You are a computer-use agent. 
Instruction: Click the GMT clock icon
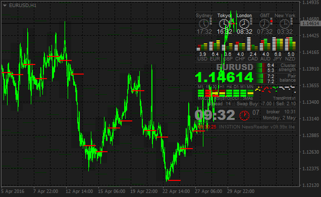coord(264,24)
